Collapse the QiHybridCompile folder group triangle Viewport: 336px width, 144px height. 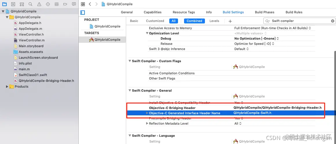point(7,17)
